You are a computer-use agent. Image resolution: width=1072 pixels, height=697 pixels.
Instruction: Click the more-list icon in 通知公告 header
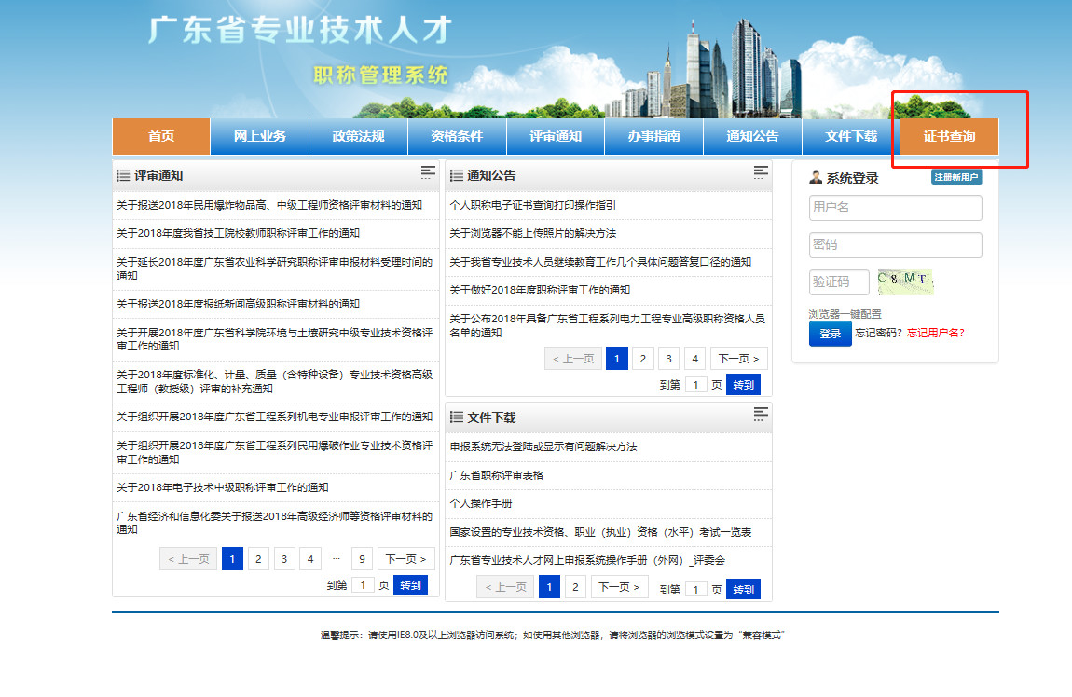(x=761, y=172)
